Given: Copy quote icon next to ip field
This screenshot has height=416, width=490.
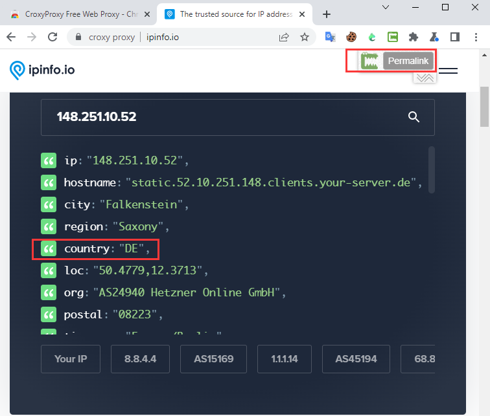Looking at the screenshot, I should coord(49,160).
